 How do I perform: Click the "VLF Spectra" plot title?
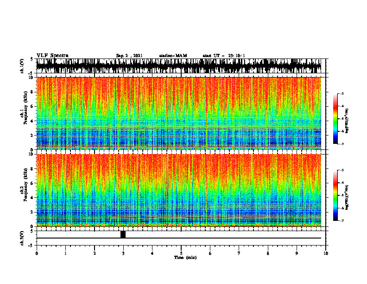[52, 56]
